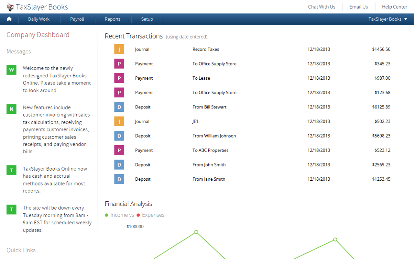This screenshot has width=414, height=259.
Task: Toggle the red Expenses indicator in the legend
Action: tap(138, 215)
